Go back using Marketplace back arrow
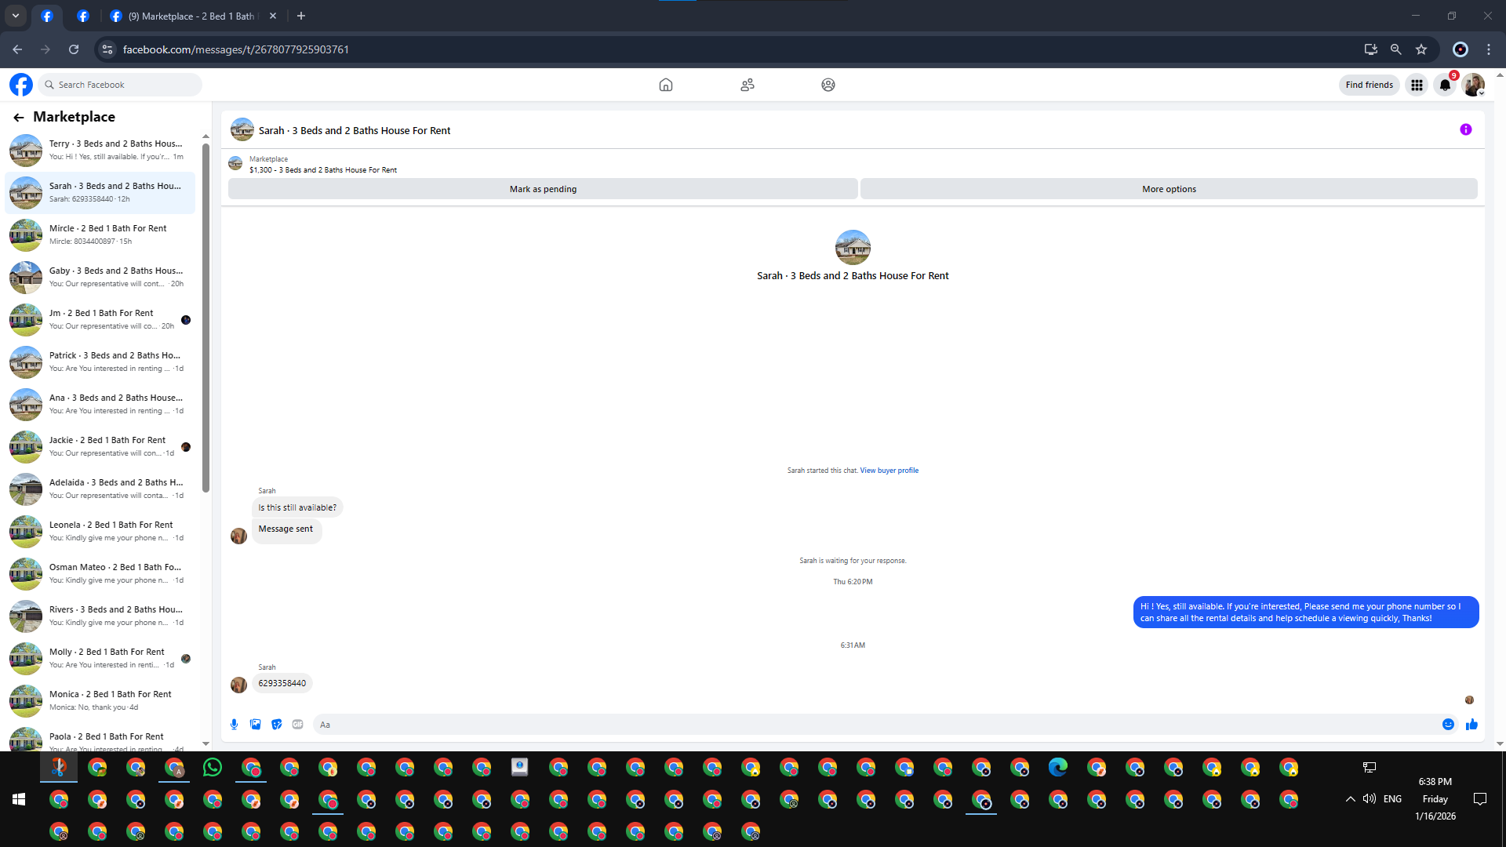The image size is (1506, 847). [19, 118]
